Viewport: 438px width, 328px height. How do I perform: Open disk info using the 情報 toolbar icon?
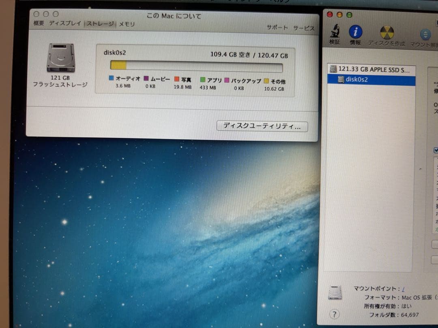356,32
